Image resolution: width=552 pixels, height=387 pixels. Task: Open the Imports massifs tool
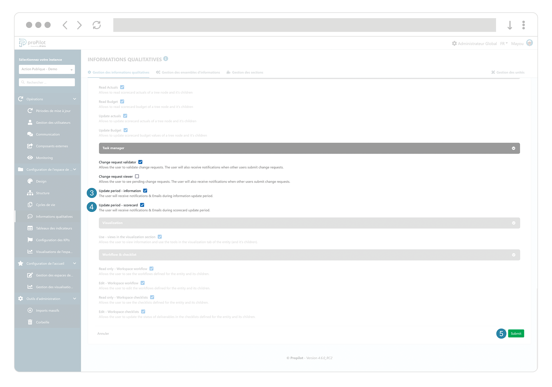pyautogui.click(x=47, y=310)
